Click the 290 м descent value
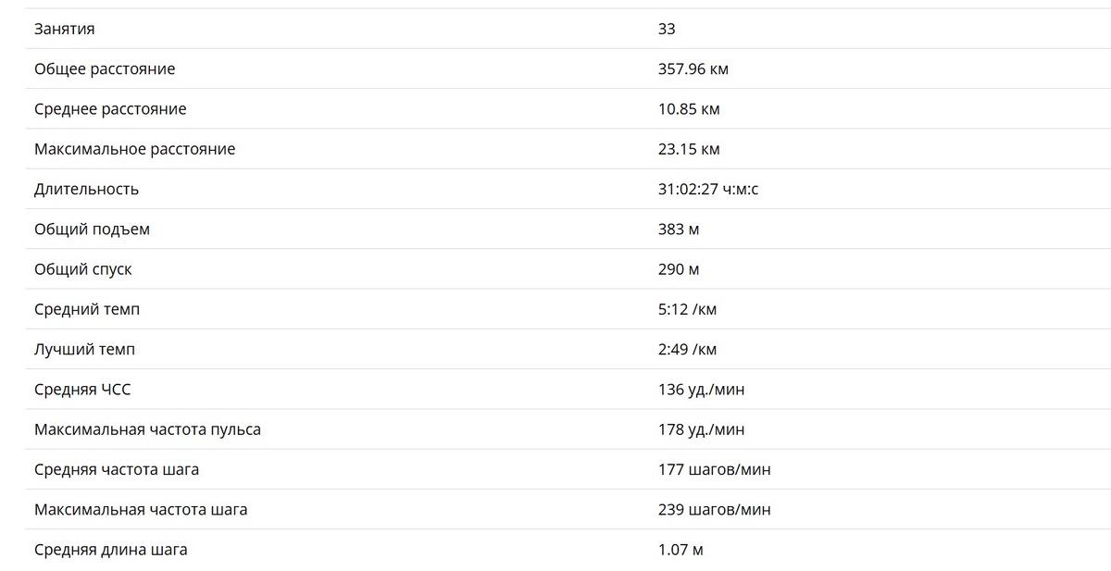This screenshot has width=1111, height=571. click(x=679, y=269)
